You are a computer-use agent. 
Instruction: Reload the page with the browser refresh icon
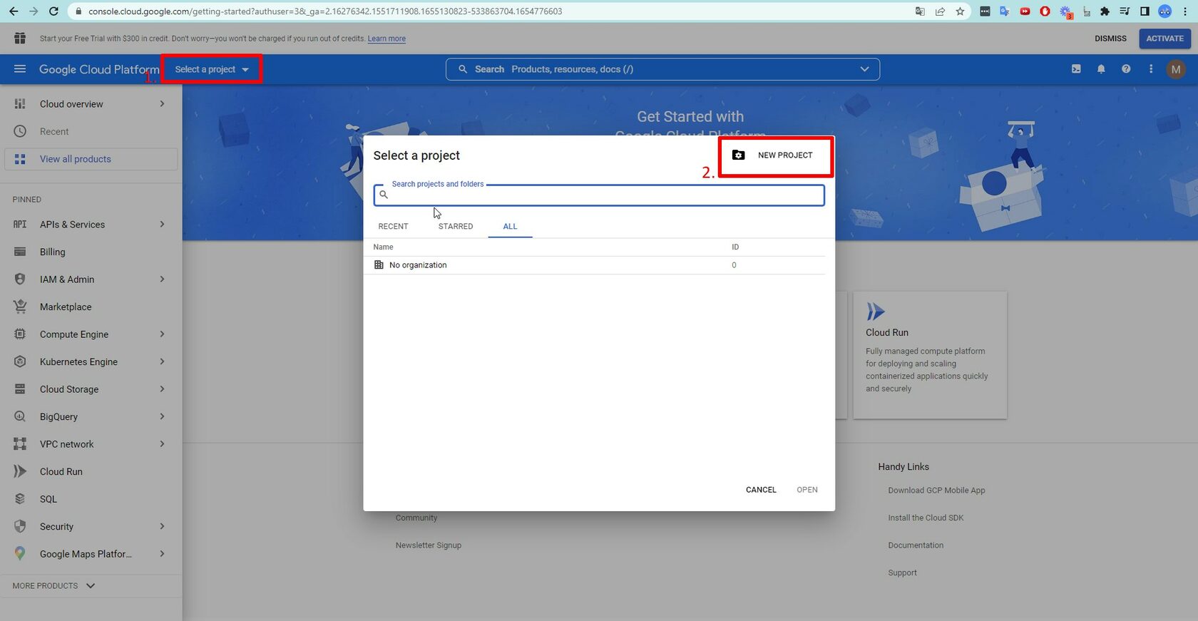(53, 11)
